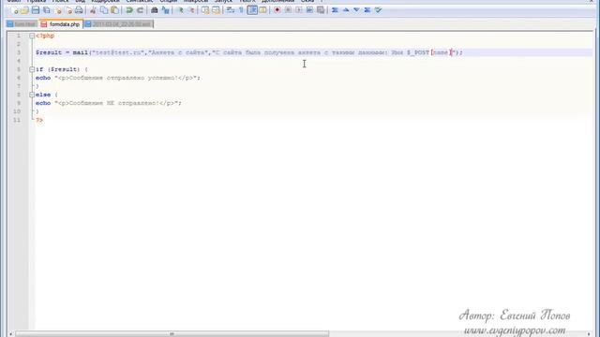Click the Save Recorded Macro icon
The width and height of the screenshot is (600, 337).
[321, 10]
